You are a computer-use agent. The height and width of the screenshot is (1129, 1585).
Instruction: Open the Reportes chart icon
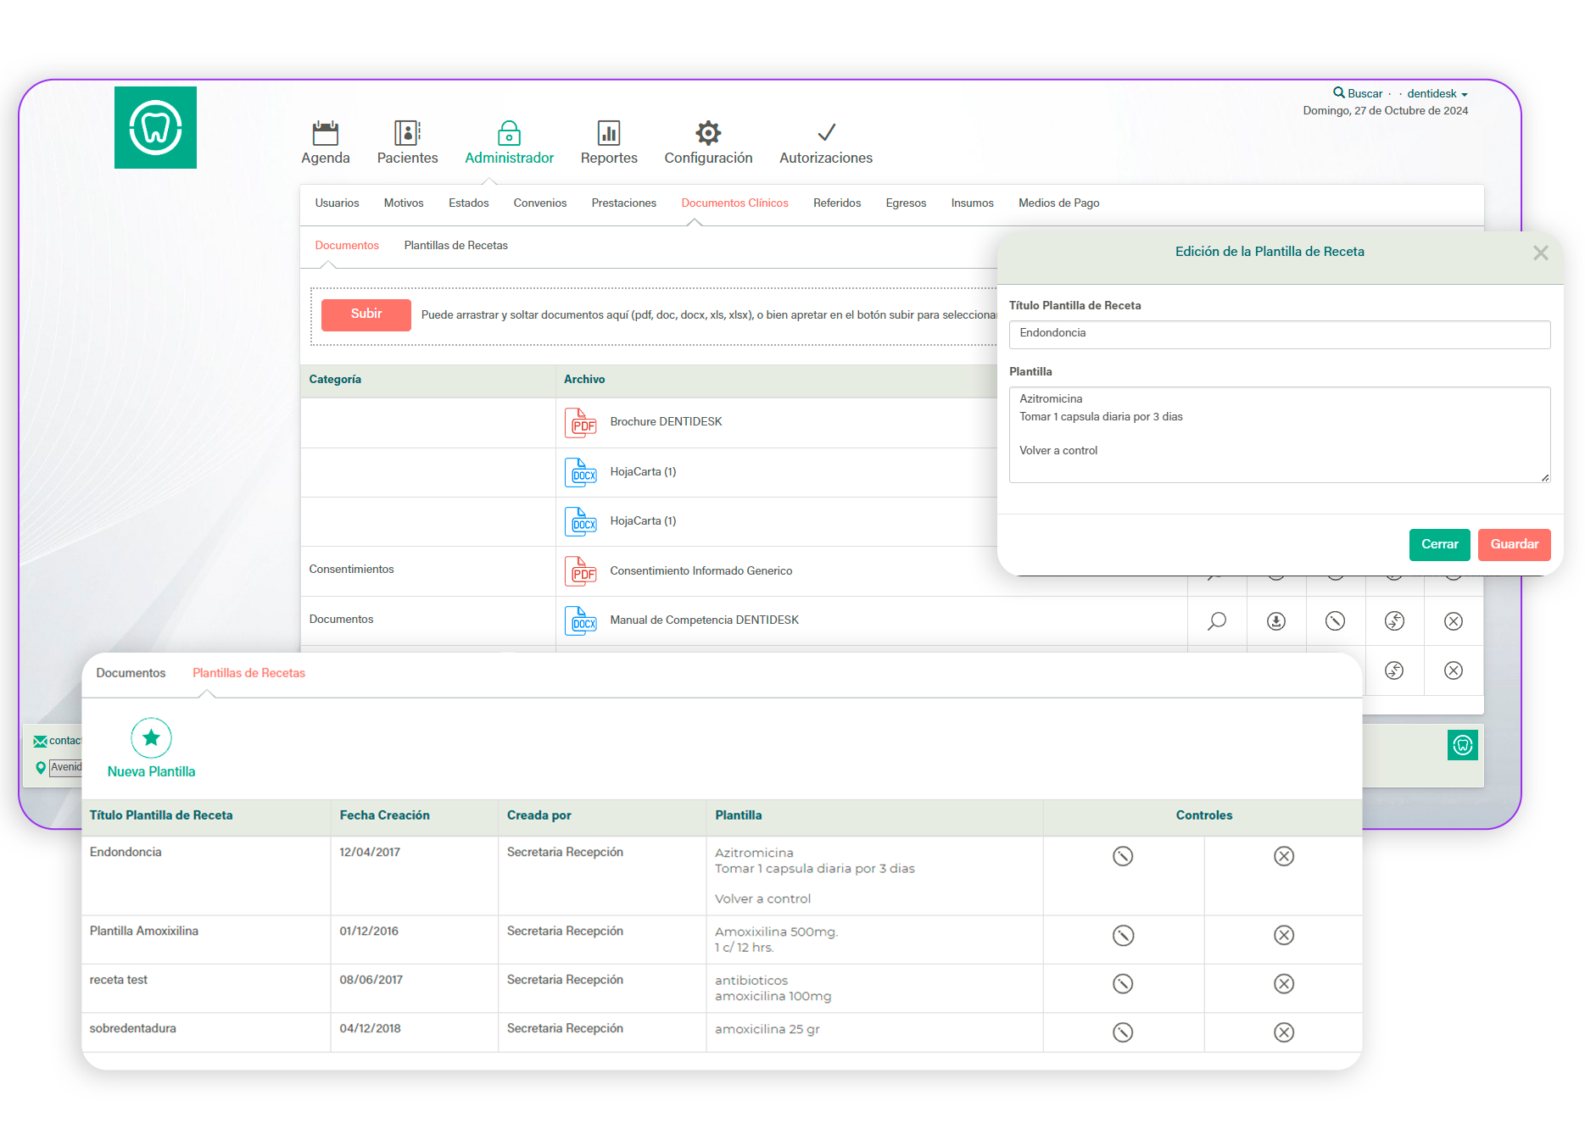[608, 133]
